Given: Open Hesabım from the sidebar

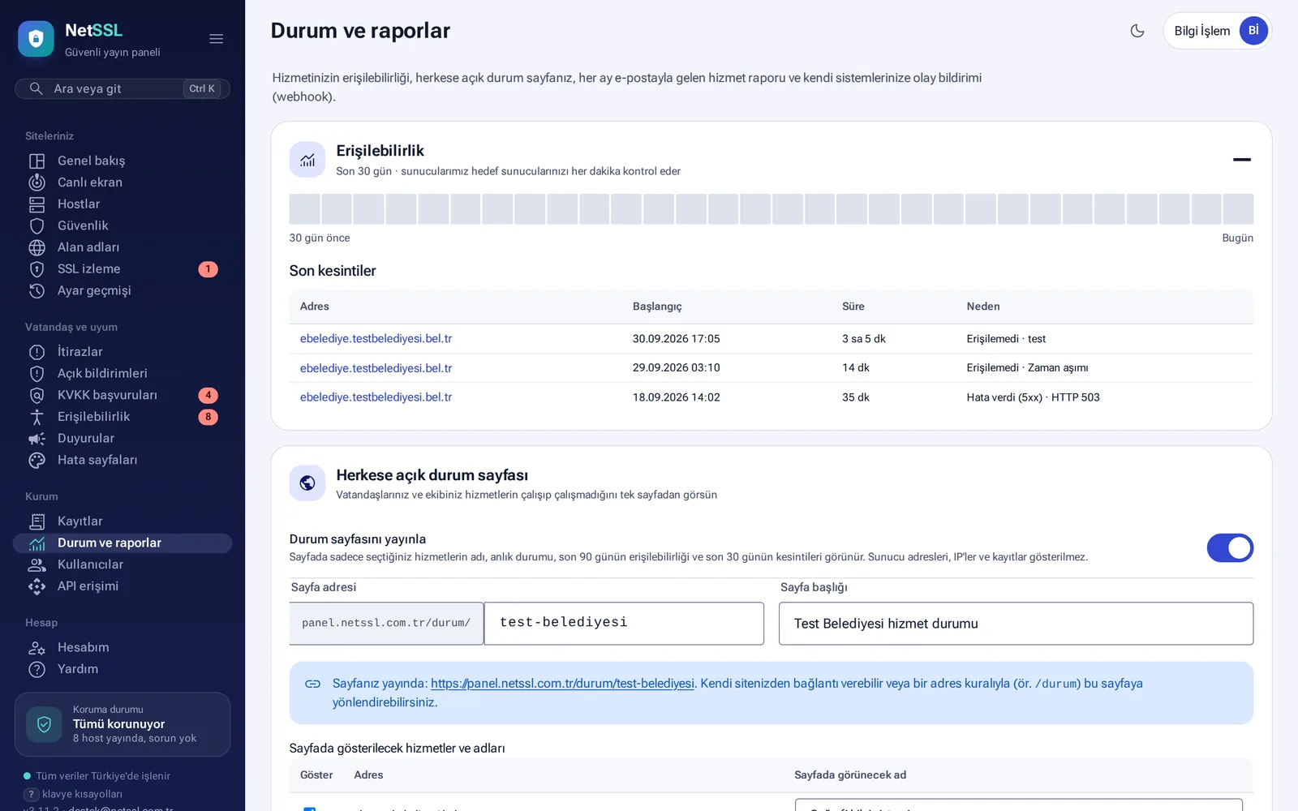Looking at the screenshot, I should pos(122,647).
